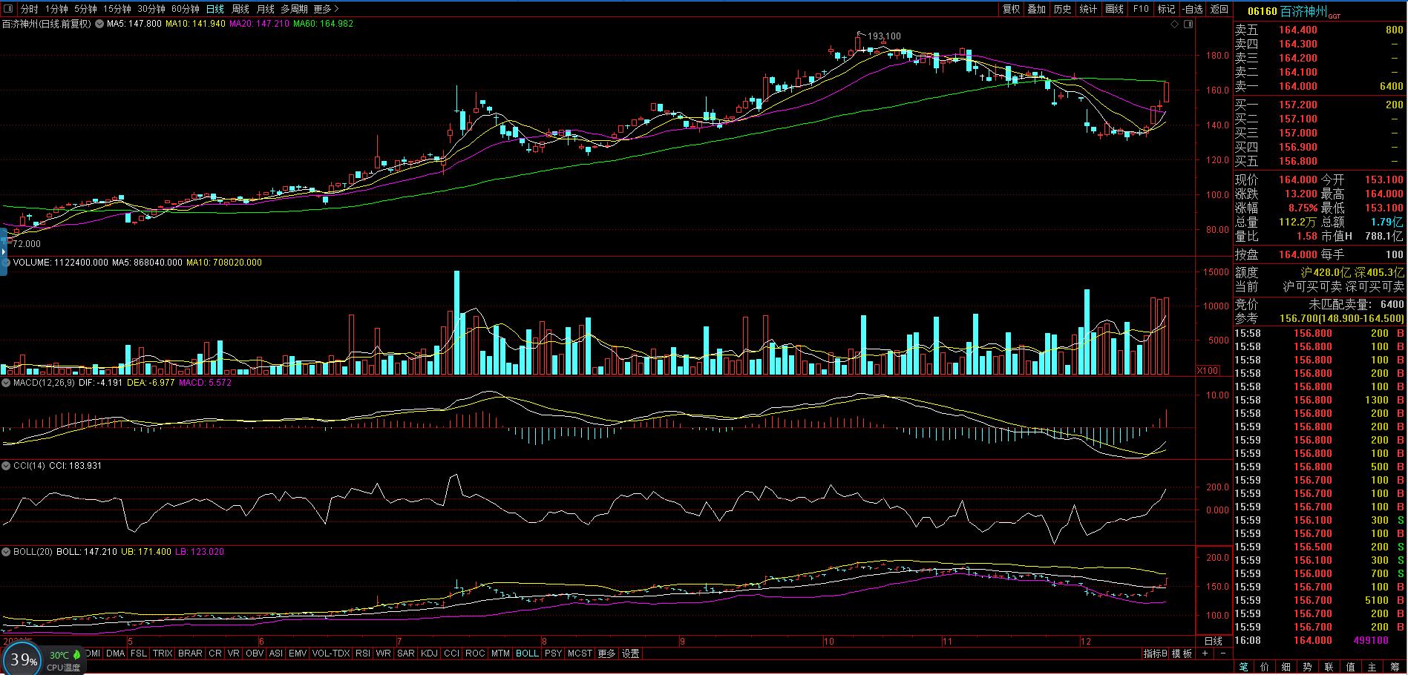The image size is (1408, 675).
Task: Select the 15分钟 period
Action: point(117,9)
